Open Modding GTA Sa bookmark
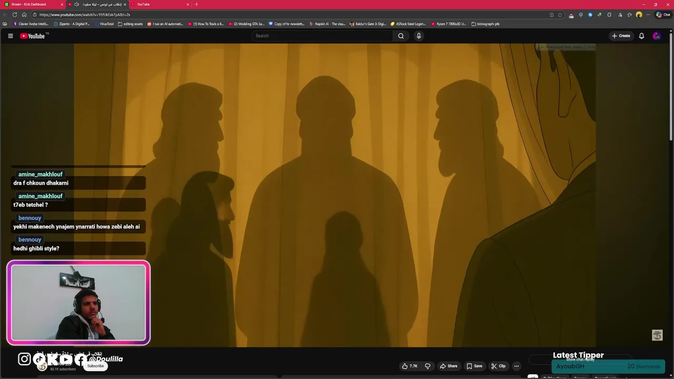Viewport: 674px width, 379px height. [x=246, y=24]
